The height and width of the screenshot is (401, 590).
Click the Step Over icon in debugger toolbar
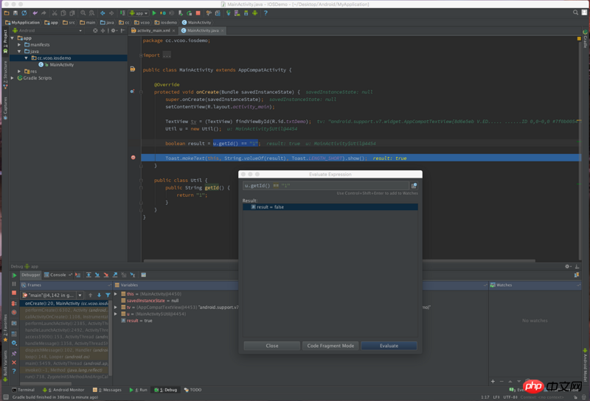coord(88,275)
